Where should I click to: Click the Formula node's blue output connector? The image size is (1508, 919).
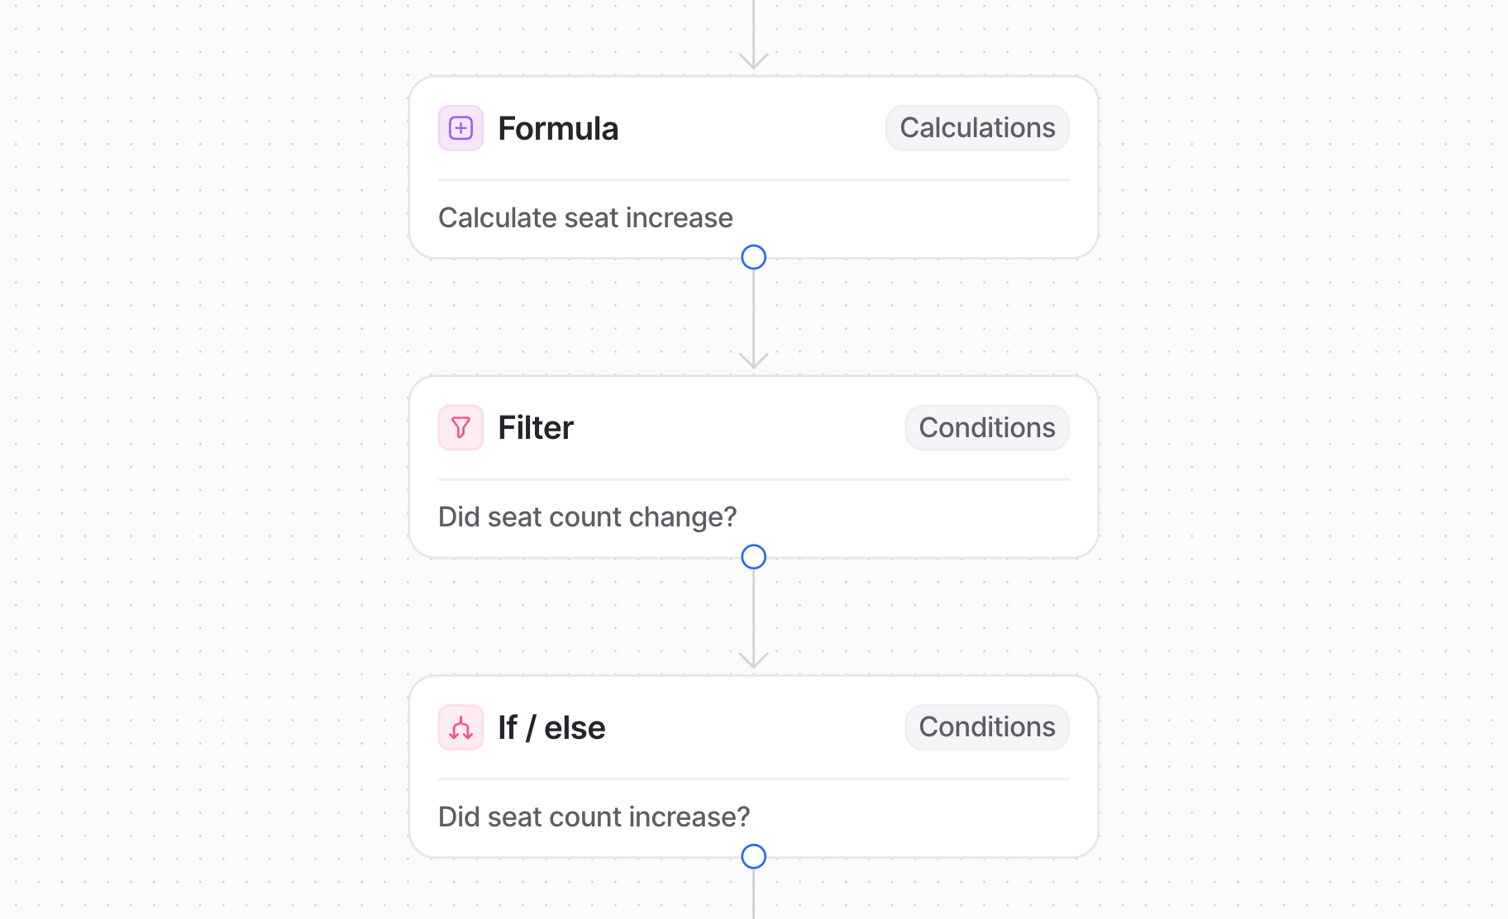[753, 257]
